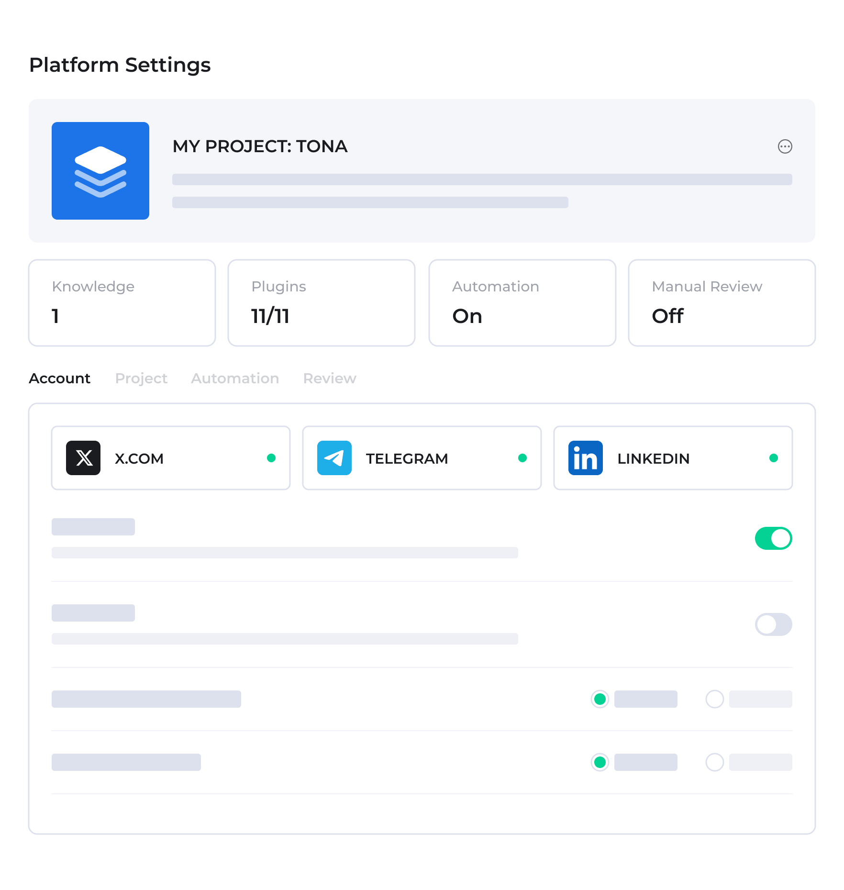The width and height of the screenshot is (844, 890).
Task: Open the Plugins 11/11 card
Action: pos(322,303)
